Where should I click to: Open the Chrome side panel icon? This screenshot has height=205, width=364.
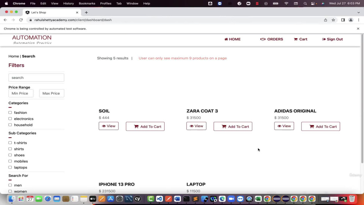coord(343,20)
